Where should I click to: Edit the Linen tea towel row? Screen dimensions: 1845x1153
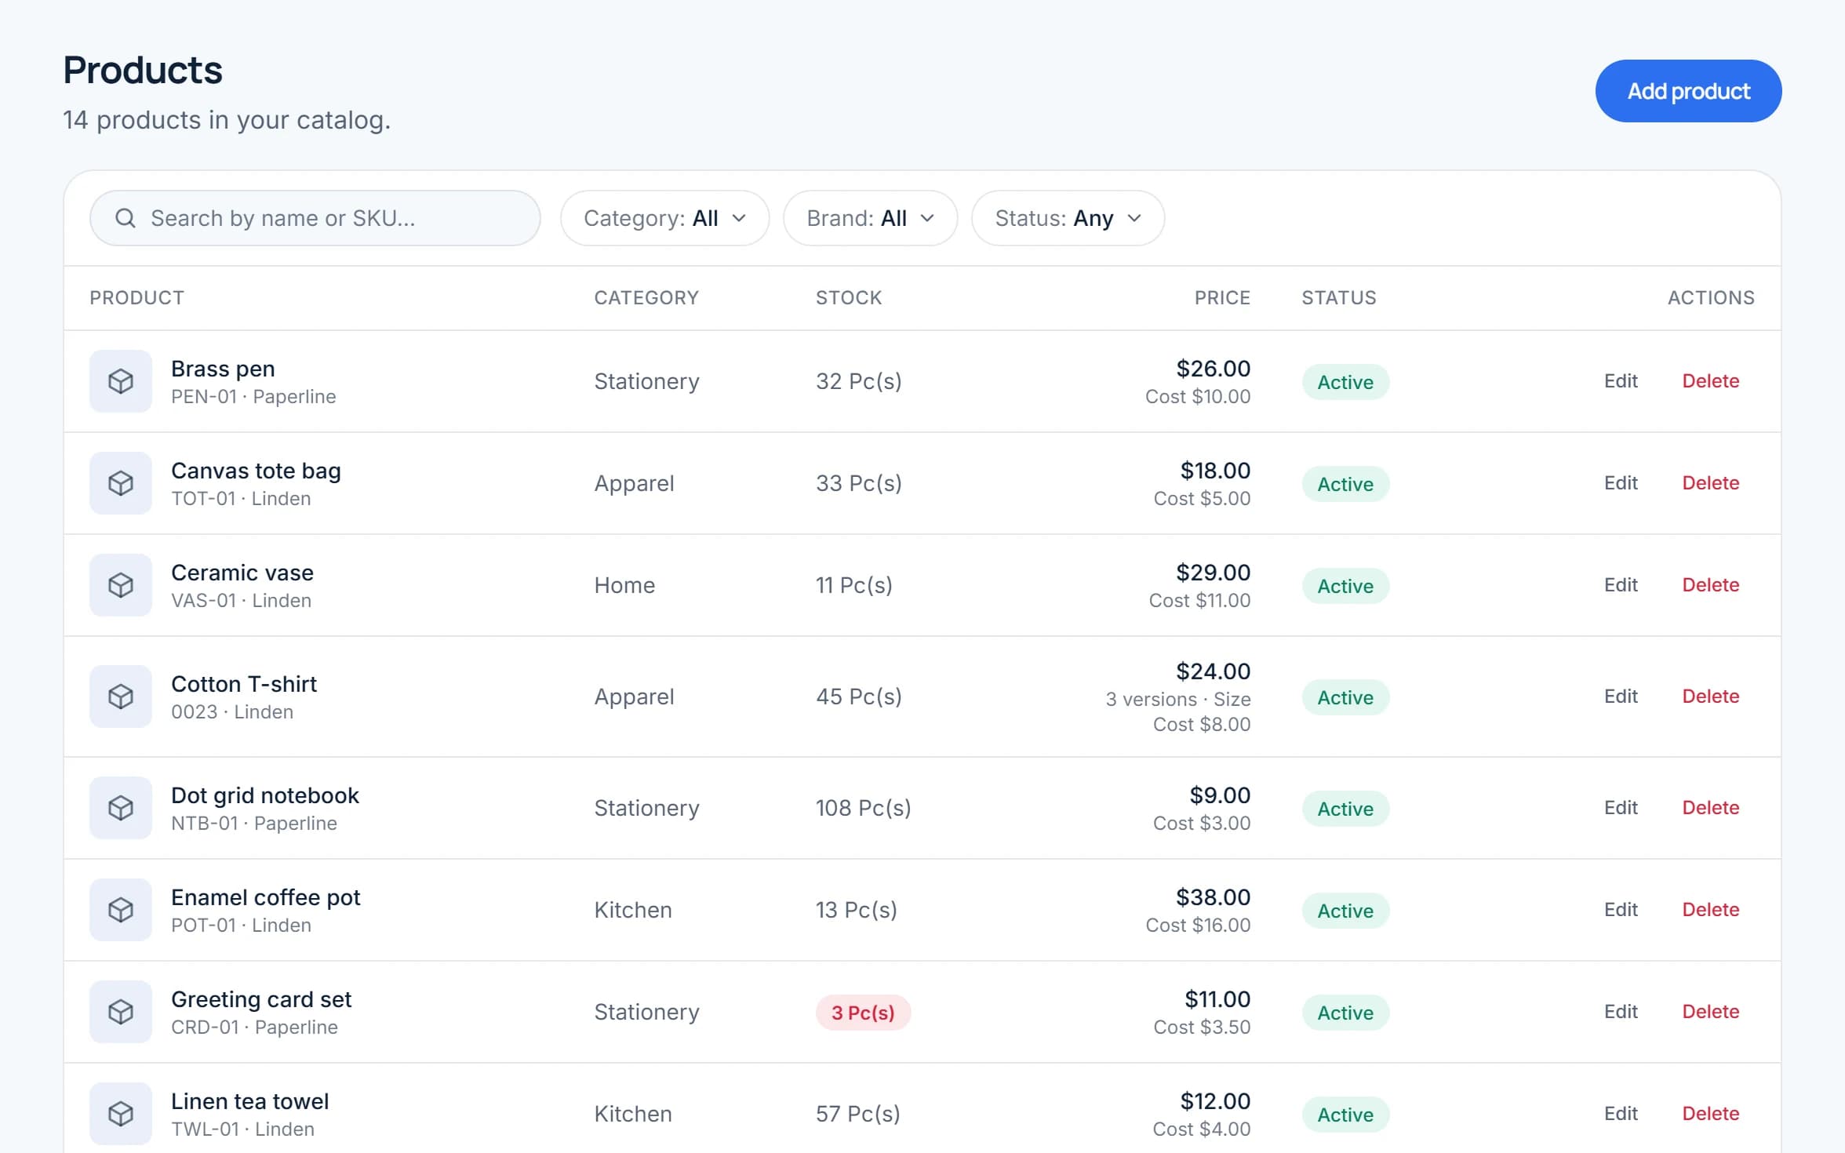(x=1621, y=1114)
